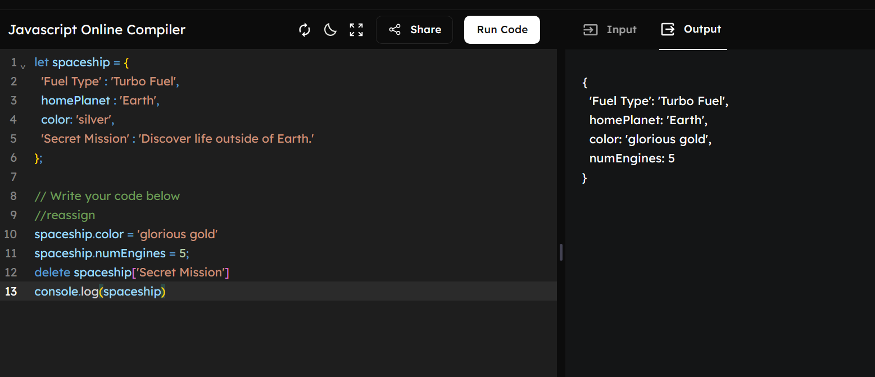Screen dimensions: 875x377
Task: Place cursor in 'glorious gold' string on line 10
Action: pos(177,234)
